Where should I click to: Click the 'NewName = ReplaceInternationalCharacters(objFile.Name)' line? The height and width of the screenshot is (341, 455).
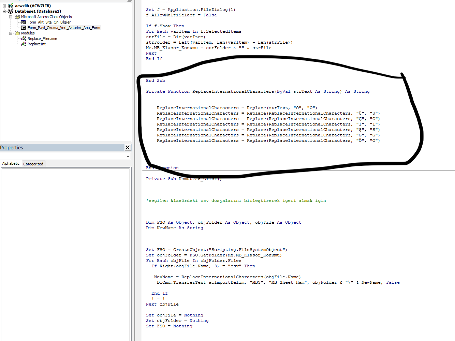227,277
